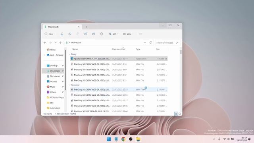Click the navigation pane scrollbar
This screenshot has height=143, width=254.
[65, 70]
